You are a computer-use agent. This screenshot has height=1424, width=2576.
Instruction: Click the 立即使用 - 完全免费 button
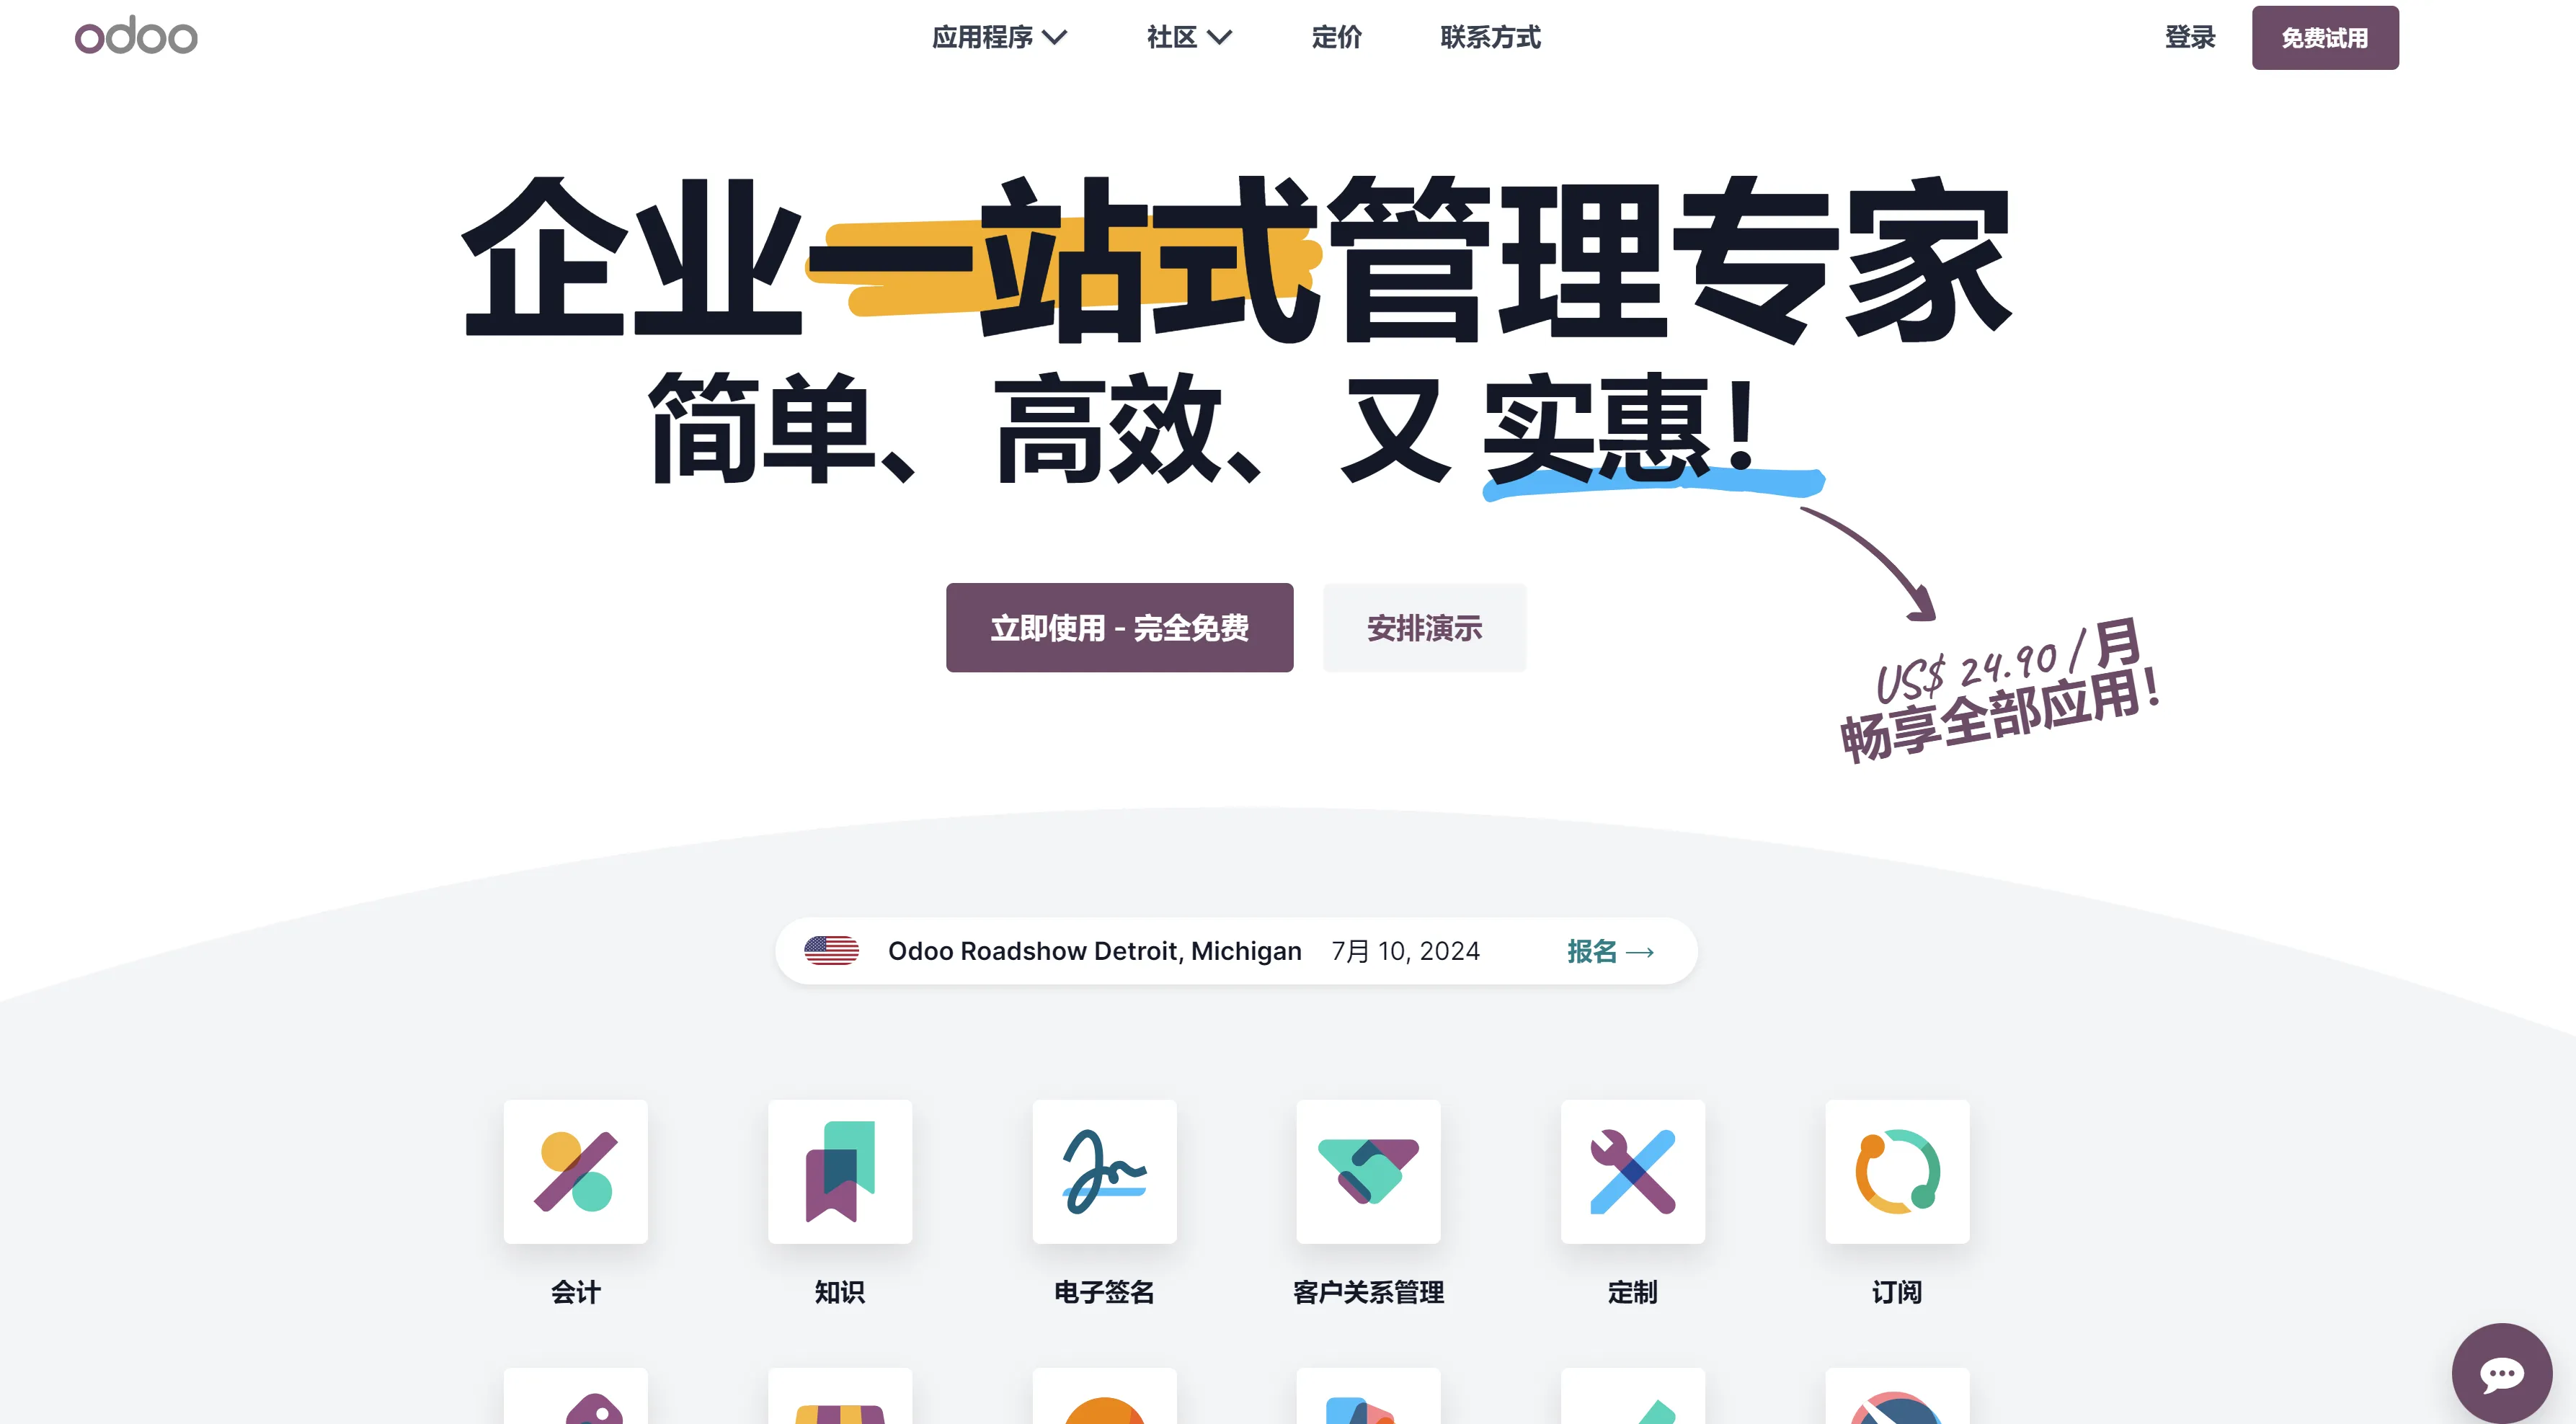tap(1119, 627)
